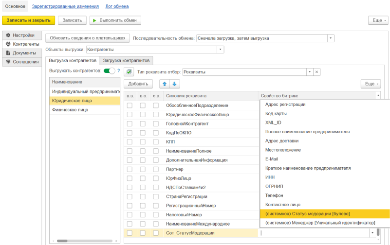Check в.в. box for КодПоОКПО
The height and width of the screenshot is (245, 390).
pos(130,133)
